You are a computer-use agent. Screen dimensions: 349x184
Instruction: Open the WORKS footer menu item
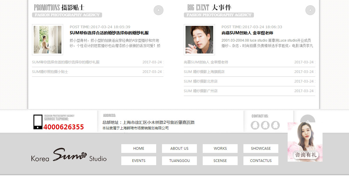(x=220, y=149)
